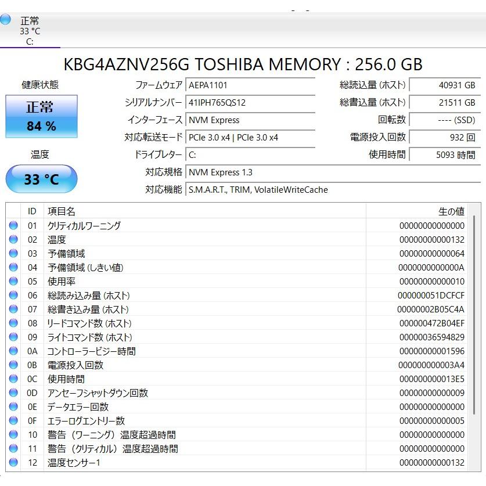Click the features field S.M.A.R.T., TRIM

(x=333, y=189)
